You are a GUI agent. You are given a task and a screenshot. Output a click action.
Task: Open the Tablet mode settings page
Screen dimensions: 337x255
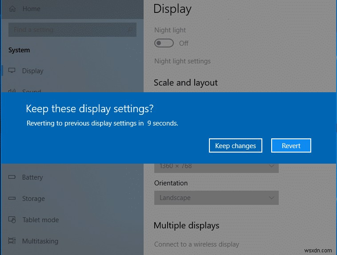click(40, 220)
